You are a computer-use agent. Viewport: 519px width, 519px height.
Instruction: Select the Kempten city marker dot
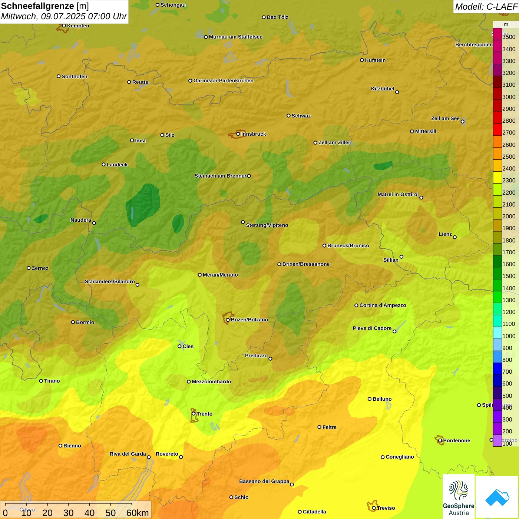click(64, 26)
